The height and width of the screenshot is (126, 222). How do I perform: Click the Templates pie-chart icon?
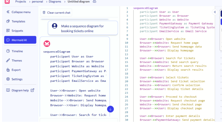[x=8, y=21]
